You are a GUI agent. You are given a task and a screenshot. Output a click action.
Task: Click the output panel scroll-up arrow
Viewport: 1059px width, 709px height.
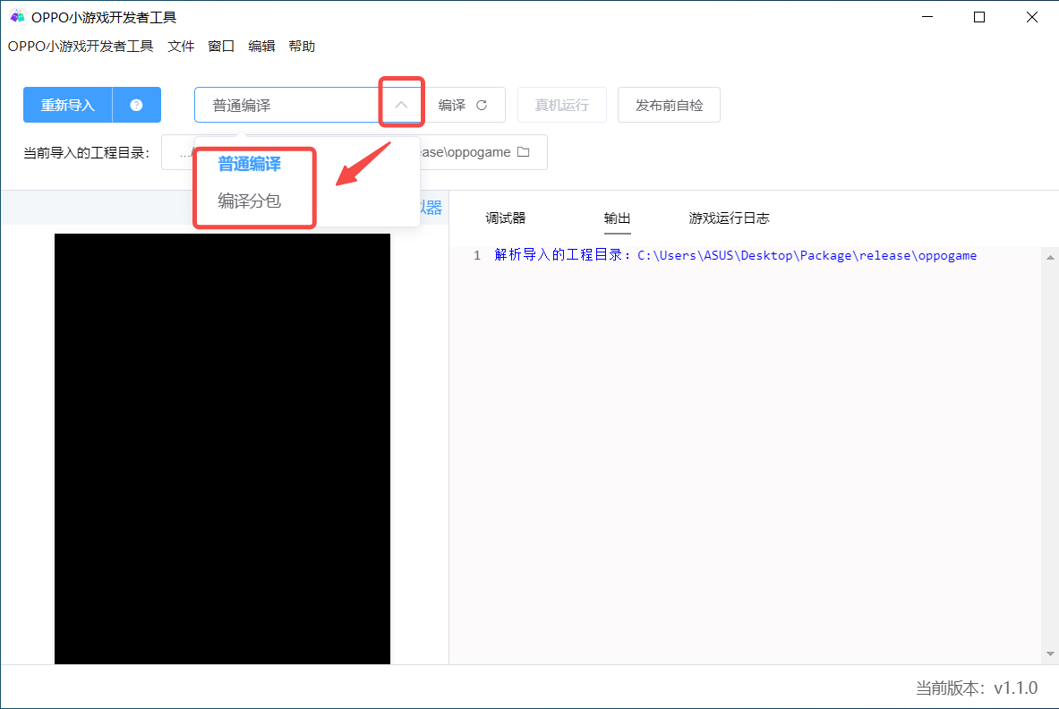click(x=1050, y=257)
